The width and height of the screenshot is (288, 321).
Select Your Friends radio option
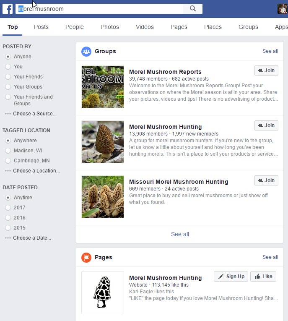[8, 77]
